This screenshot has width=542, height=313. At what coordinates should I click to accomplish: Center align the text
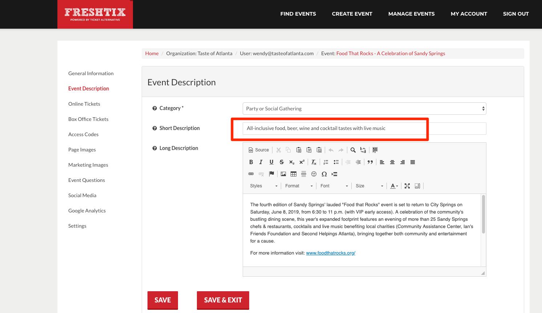pos(392,162)
